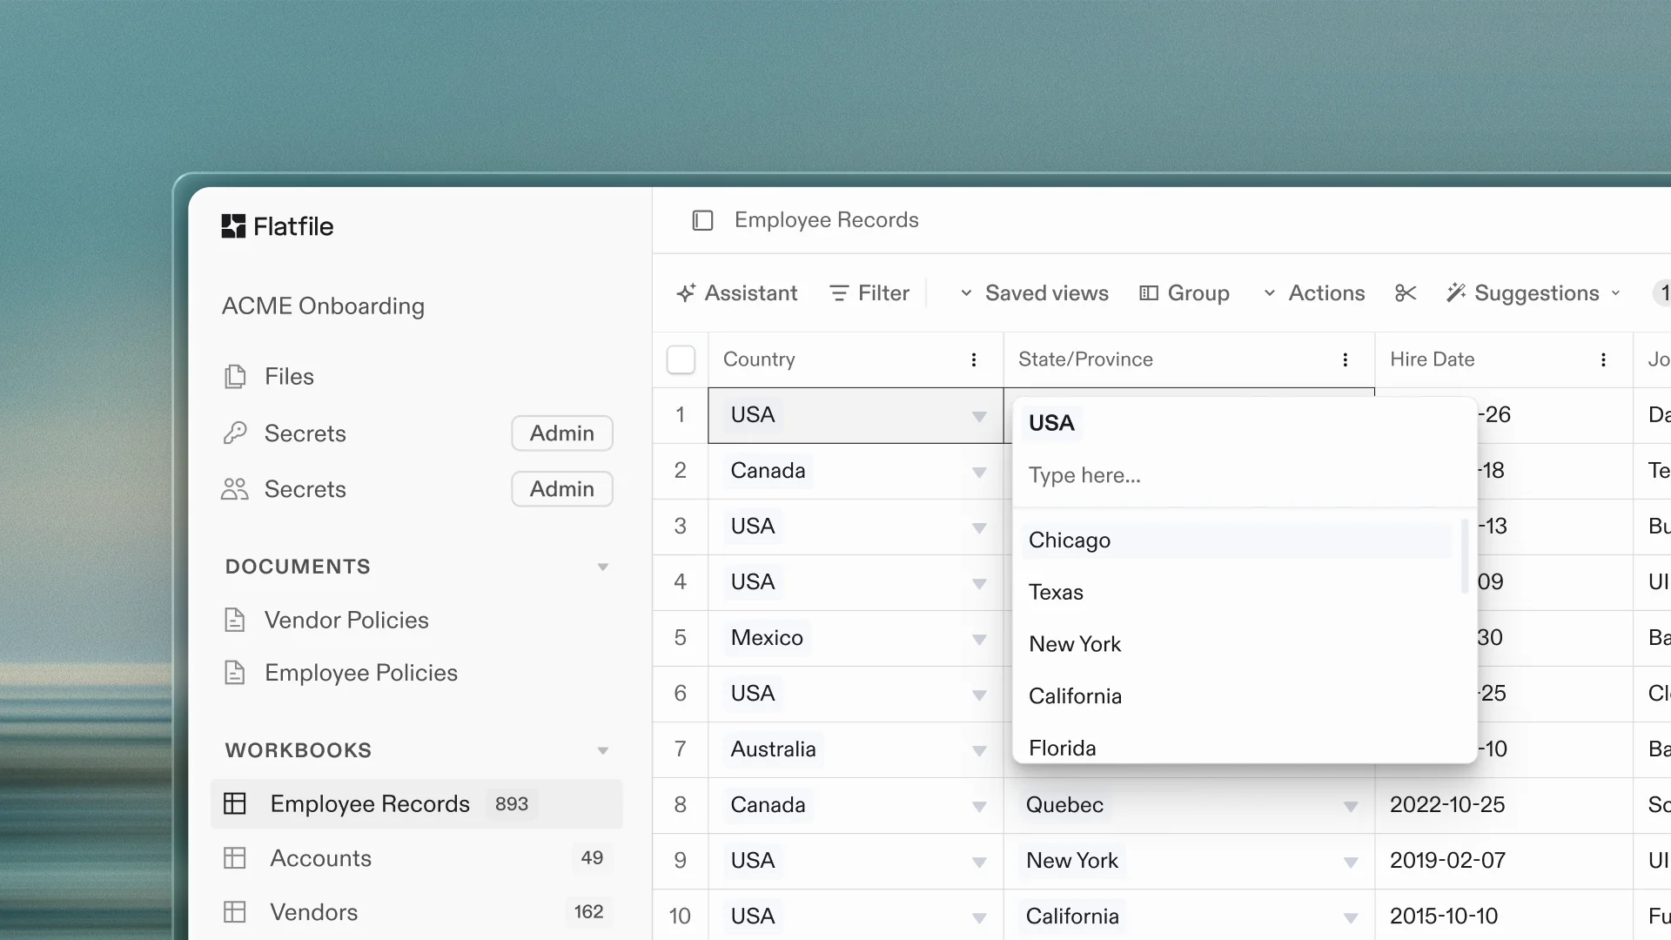Toggle the sidebar panel icon beside Employee Records
Viewport: 1671px width, 940px height.
[x=702, y=220]
